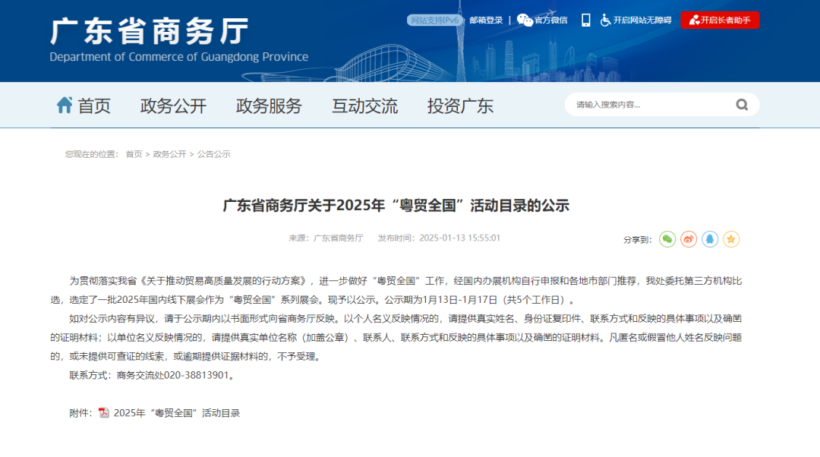This screenshot has width=820, height=457.
Task: Share the notice via the QQ penguin icon
Action: pyautogui.click(x=710, y=239)
